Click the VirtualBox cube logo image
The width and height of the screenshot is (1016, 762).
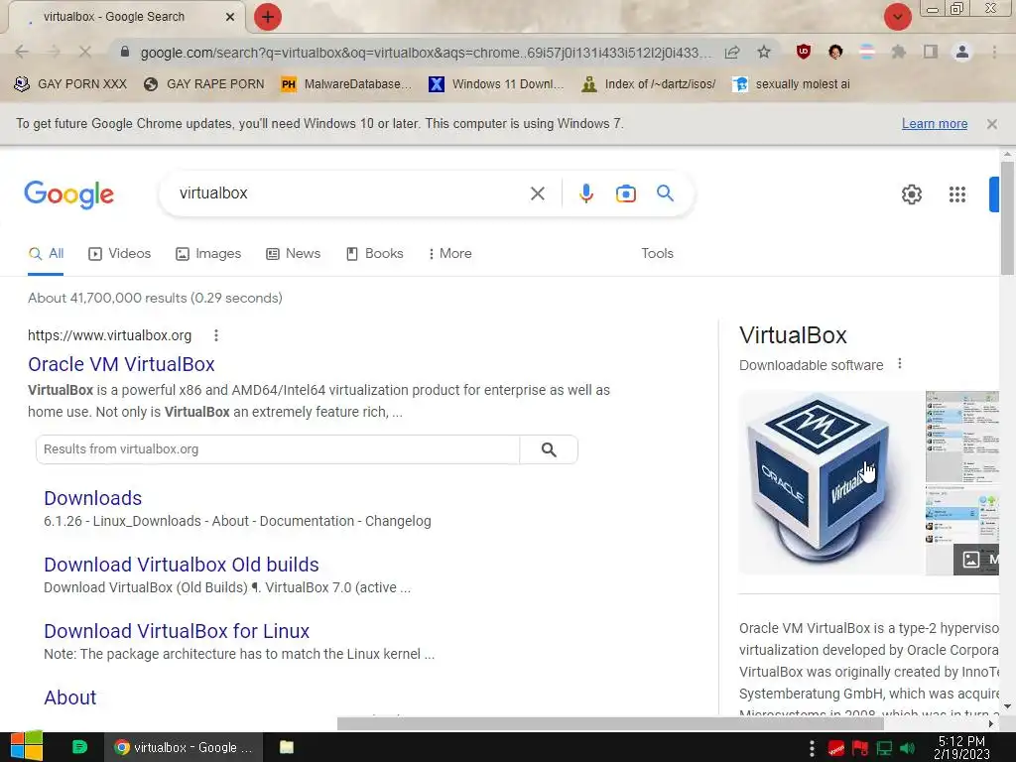click(830, 483)
